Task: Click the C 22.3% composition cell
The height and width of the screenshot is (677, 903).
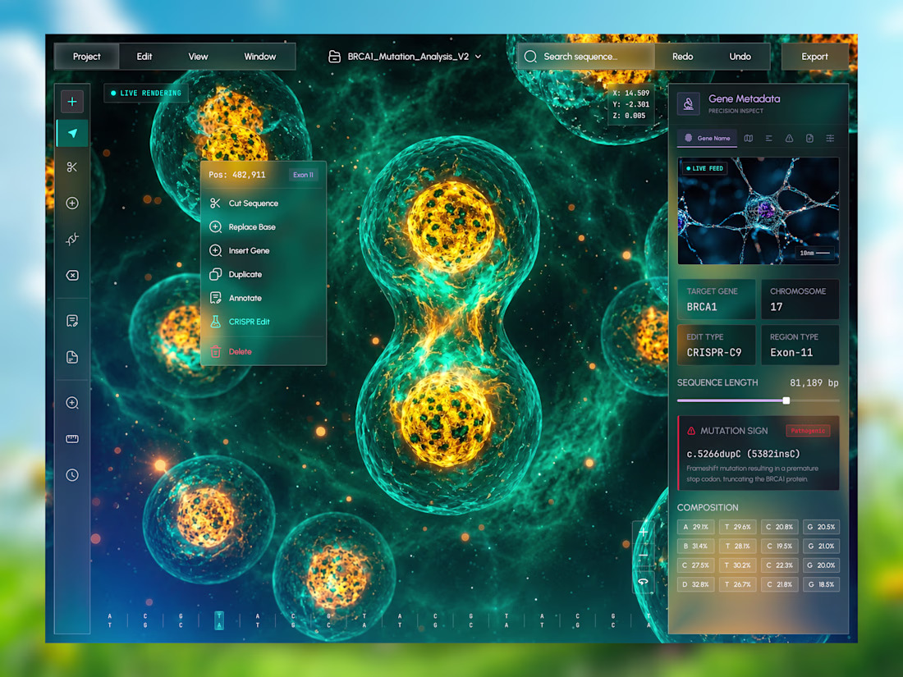Action: pyautogui.click(x=779, y=565)
